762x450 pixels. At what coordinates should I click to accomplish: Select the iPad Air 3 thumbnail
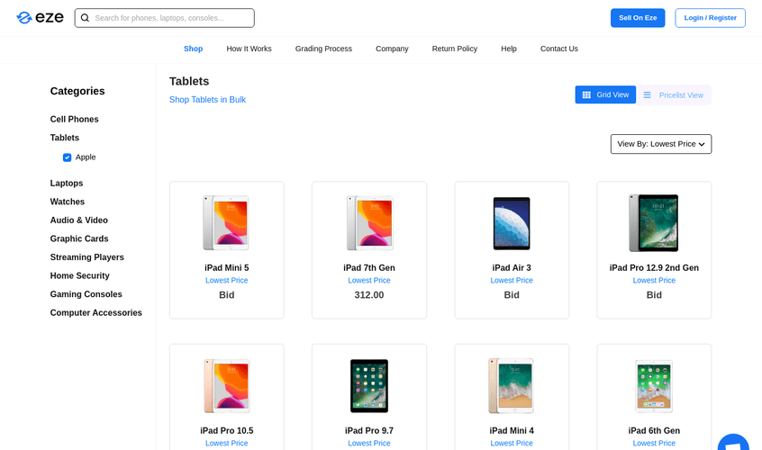pos(511,222)
